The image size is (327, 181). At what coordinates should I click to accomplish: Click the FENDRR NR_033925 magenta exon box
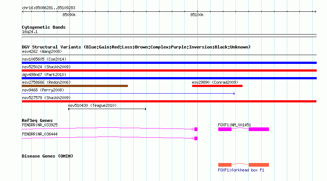(196, 129)
